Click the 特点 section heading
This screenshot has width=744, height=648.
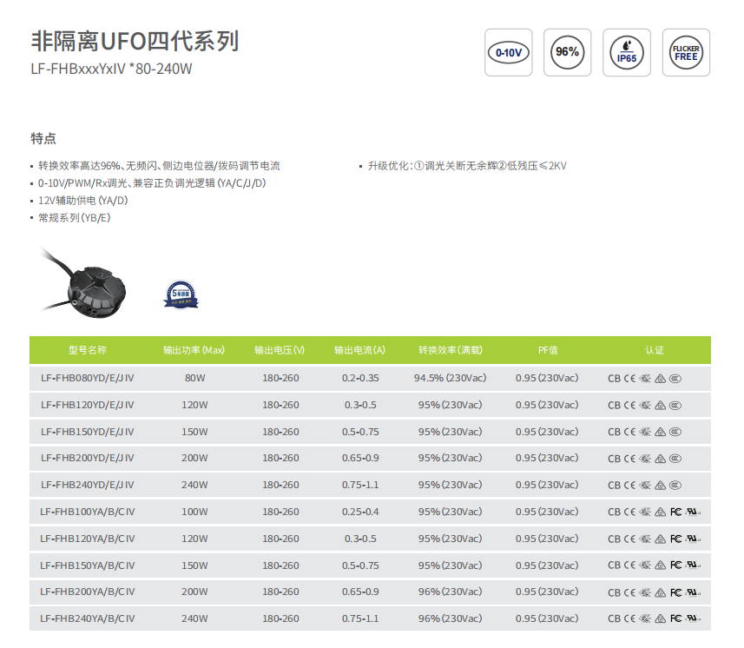tap(43, 139)
